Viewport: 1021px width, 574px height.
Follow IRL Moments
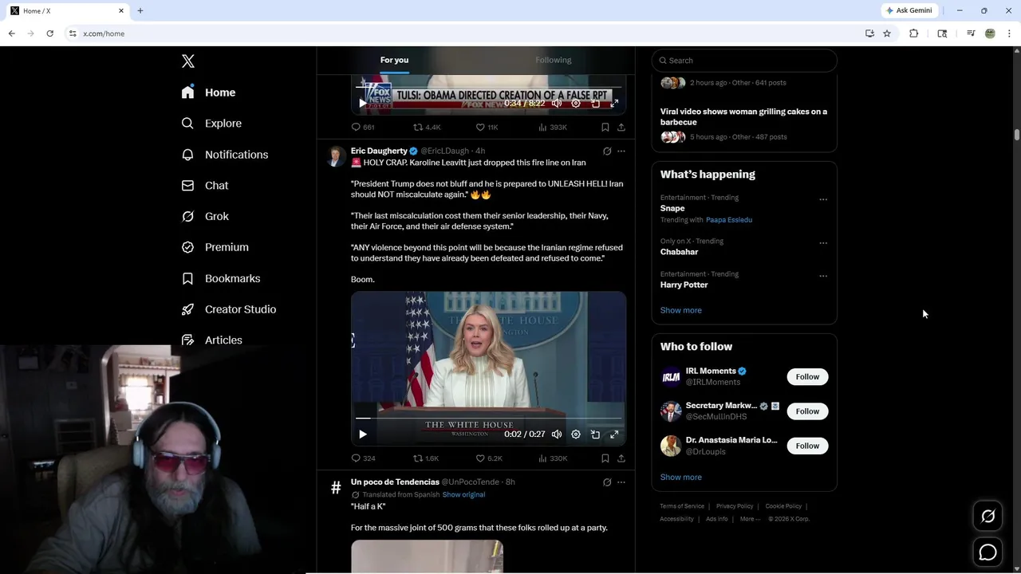(x=807, y=376)
